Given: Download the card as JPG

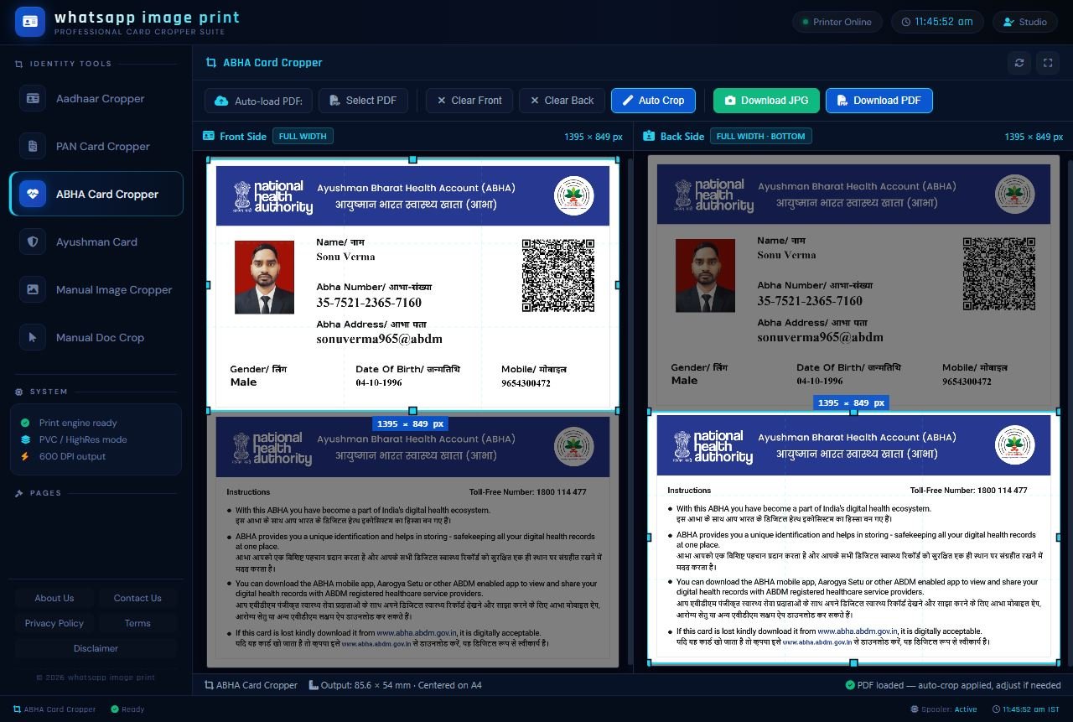Looking at the screenshot, I should [766, 101].
